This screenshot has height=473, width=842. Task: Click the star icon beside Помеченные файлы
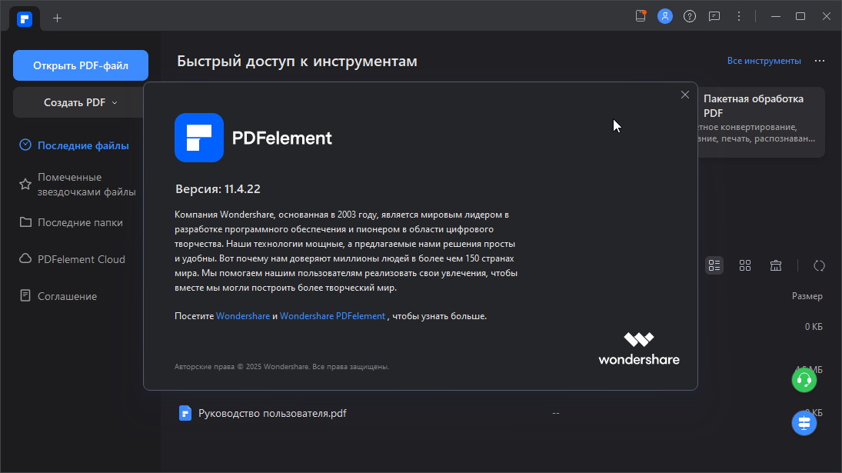click(25, 184)
